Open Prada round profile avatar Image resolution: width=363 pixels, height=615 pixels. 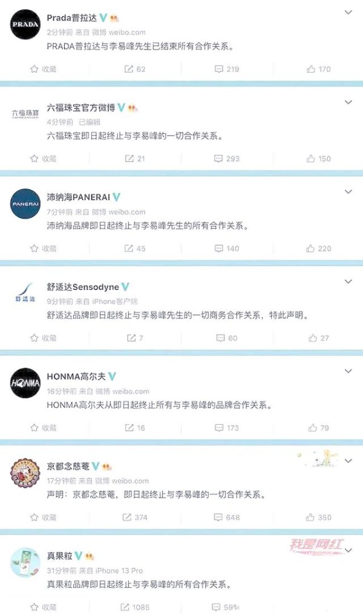tap(25, 24)
